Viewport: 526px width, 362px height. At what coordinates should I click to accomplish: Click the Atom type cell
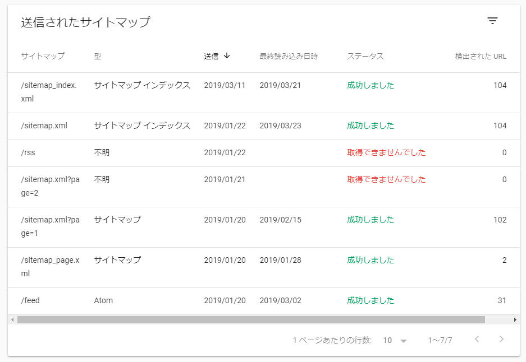click(103, 300)
